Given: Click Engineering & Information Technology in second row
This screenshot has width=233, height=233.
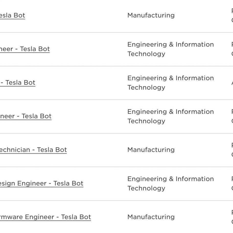Looking at the screenshot, I should pyautogui.click(x=171, y=49).
